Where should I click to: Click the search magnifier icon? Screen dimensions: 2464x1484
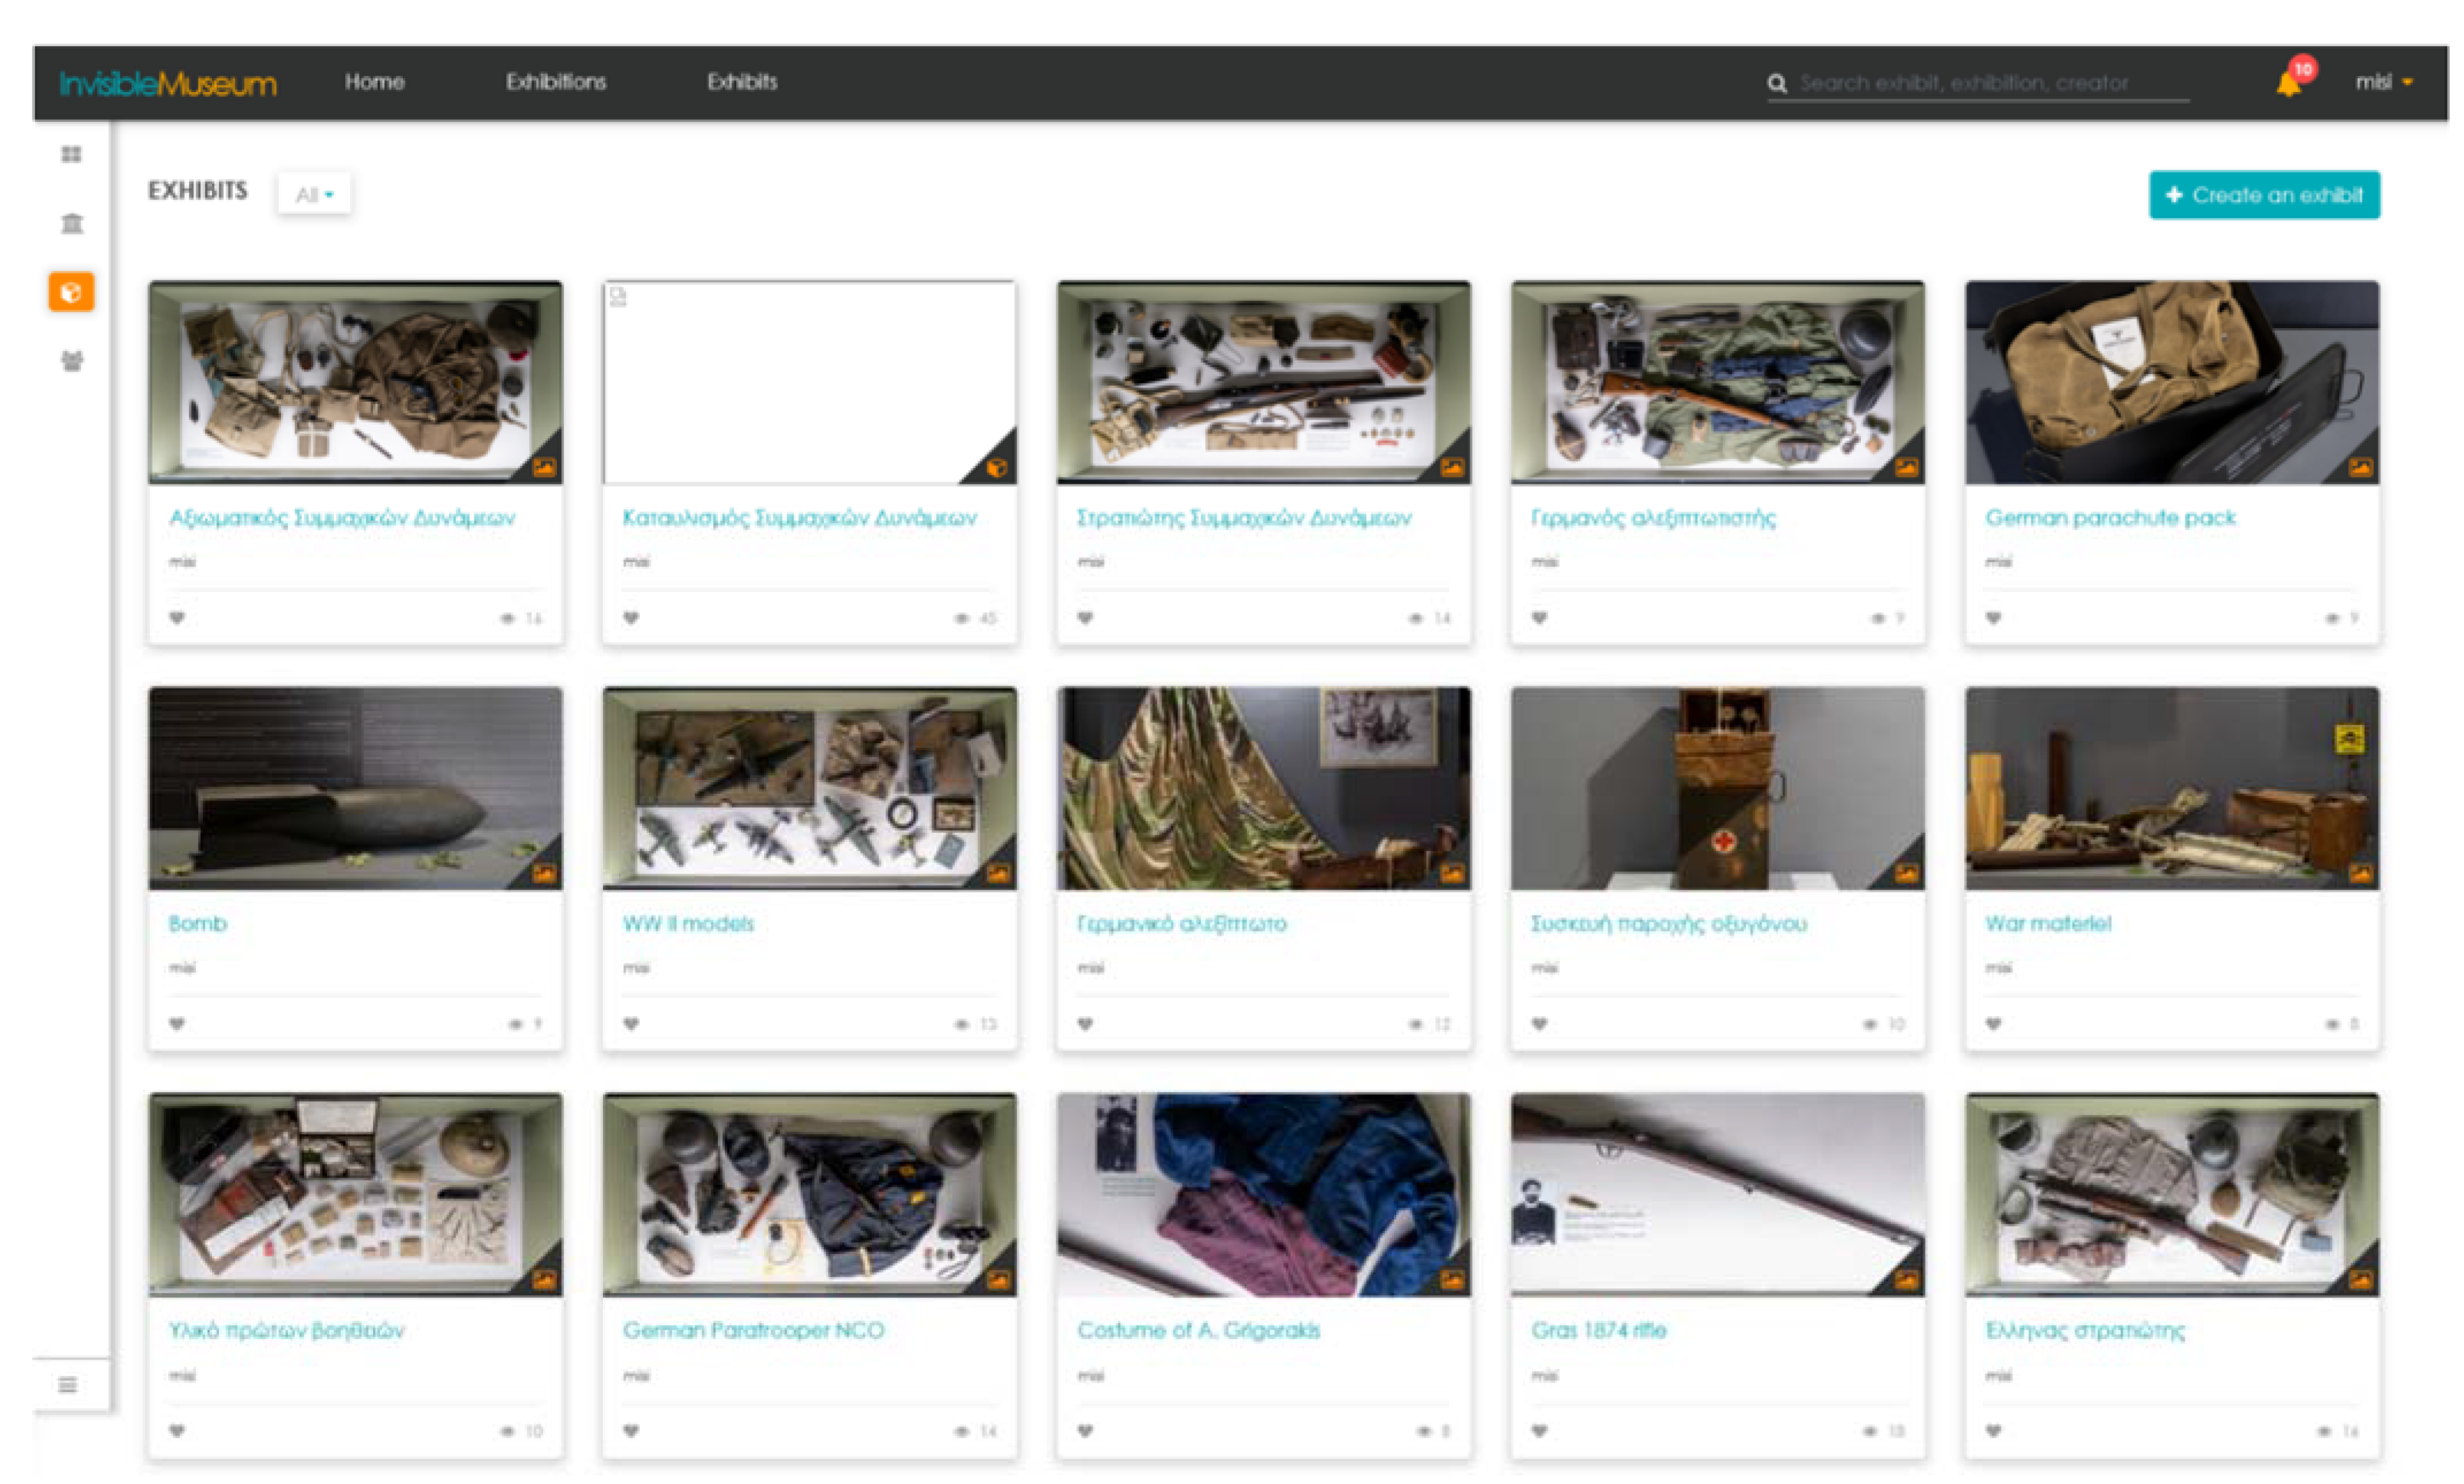pyautogui.click(x=1777, y=83)
